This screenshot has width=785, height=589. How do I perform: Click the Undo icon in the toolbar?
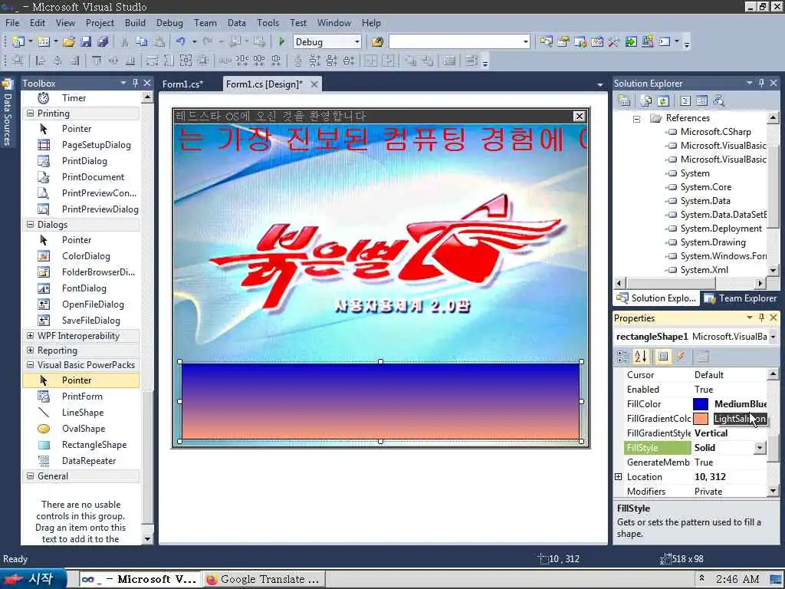tap(181, 41)
